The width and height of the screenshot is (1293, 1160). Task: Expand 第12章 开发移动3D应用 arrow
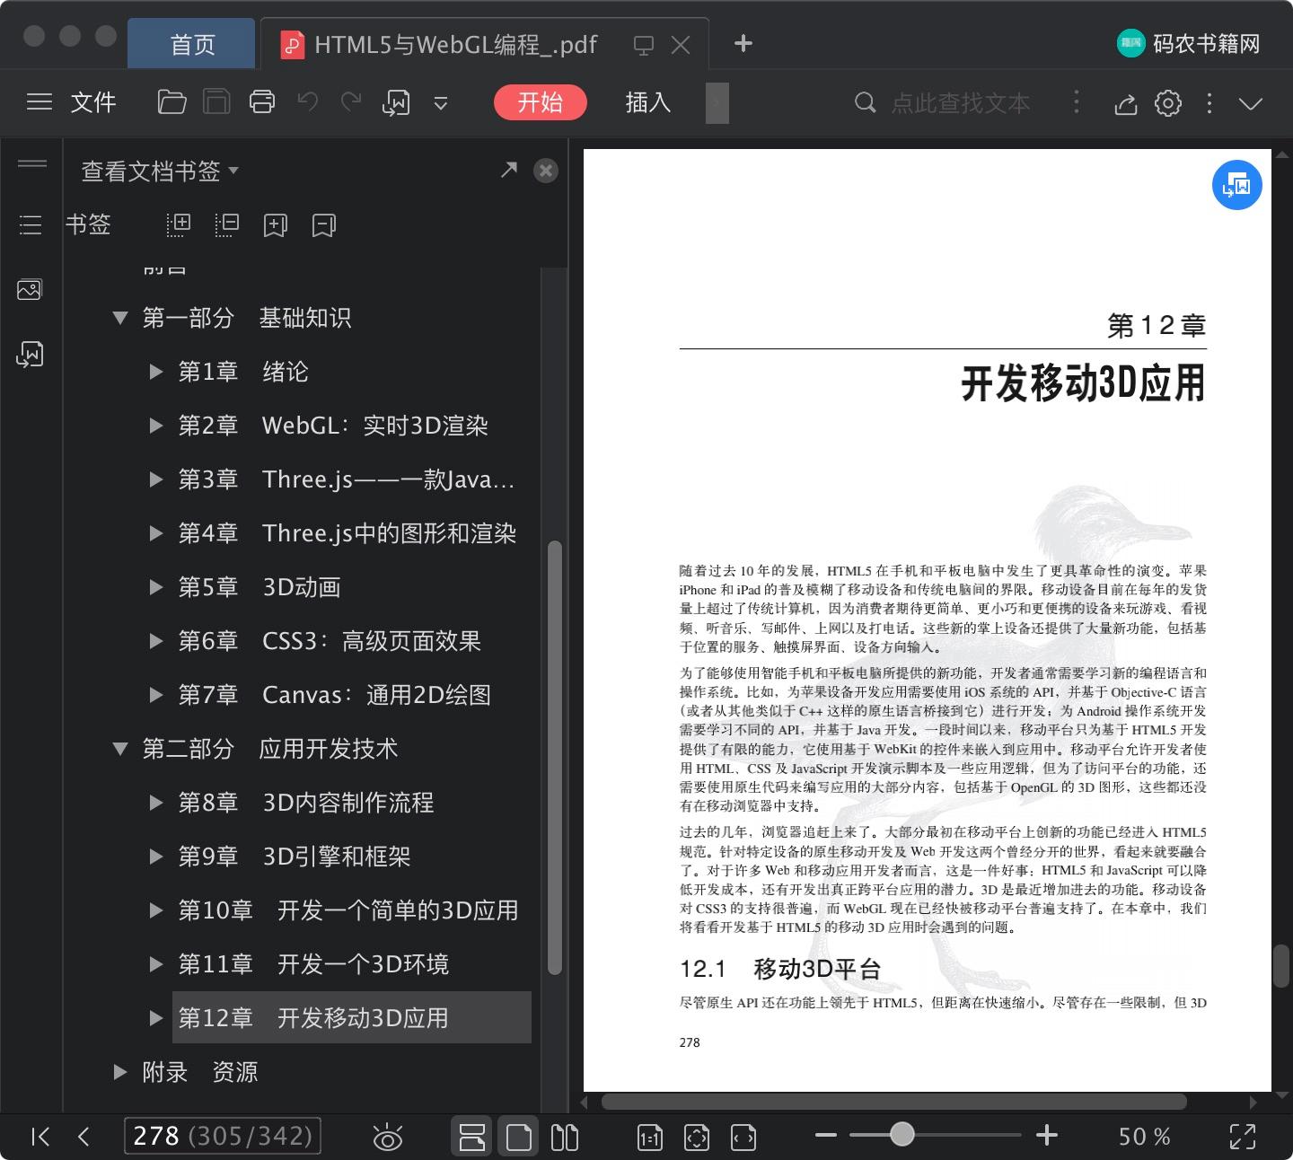click(x=155, y=1017)
